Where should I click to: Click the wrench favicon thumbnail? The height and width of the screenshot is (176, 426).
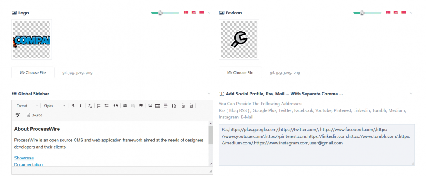(239, 39)
